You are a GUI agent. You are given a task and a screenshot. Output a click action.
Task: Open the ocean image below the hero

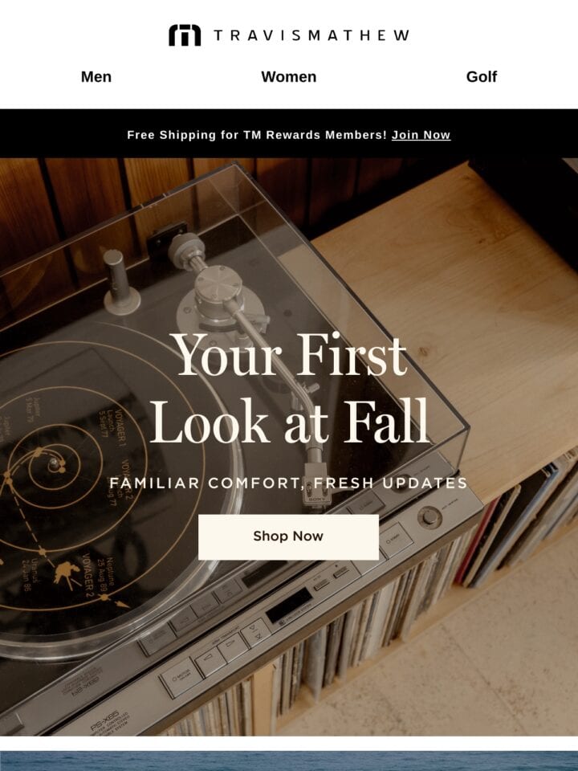coord(289,761)
